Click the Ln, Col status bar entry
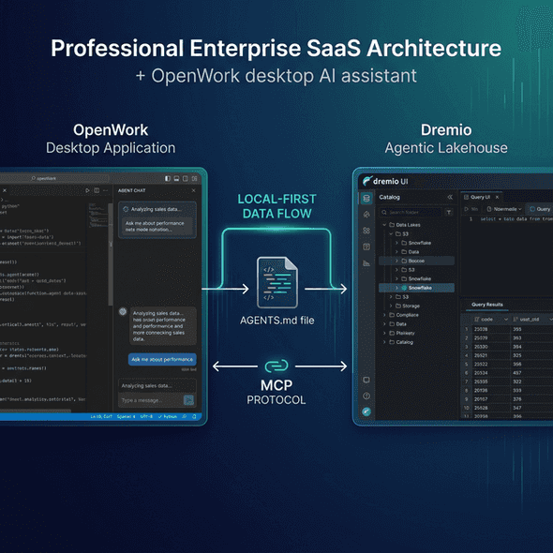The image size is (553, 553). point(101,416)
